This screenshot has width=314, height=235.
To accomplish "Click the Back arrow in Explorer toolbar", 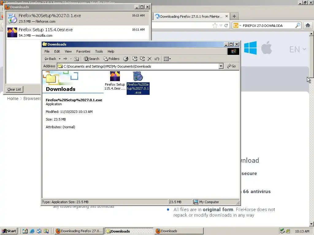I will coord(50,59).
